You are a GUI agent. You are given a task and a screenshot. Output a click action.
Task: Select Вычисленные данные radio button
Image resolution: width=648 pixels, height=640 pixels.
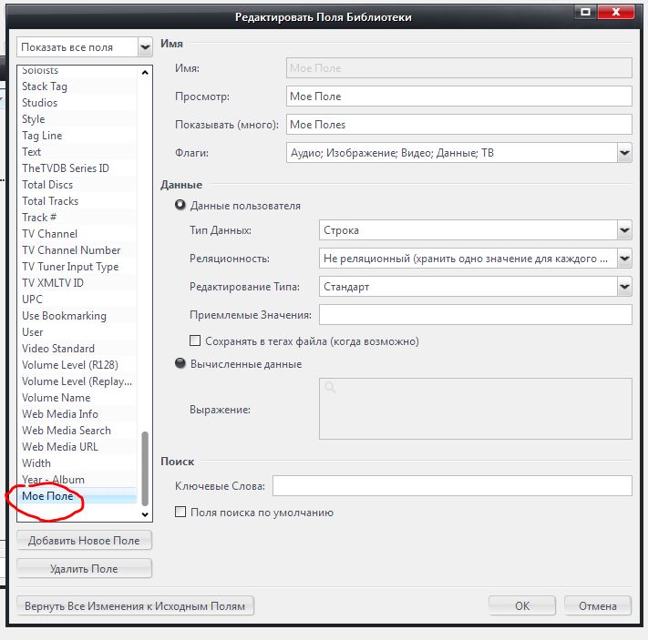180,364
